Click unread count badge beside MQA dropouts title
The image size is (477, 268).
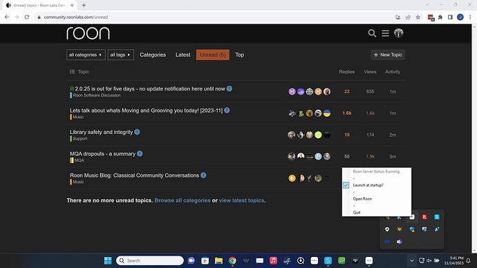click(140, 153)
